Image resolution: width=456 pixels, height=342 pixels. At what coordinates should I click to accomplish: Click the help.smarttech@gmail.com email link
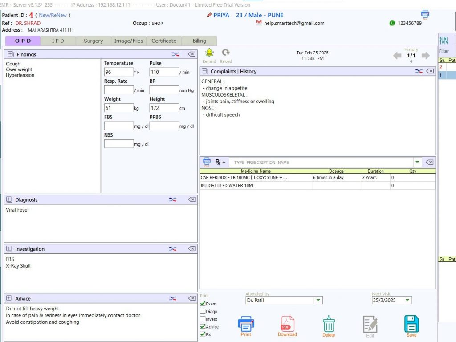pyautogui.click(x=294, y=23)
